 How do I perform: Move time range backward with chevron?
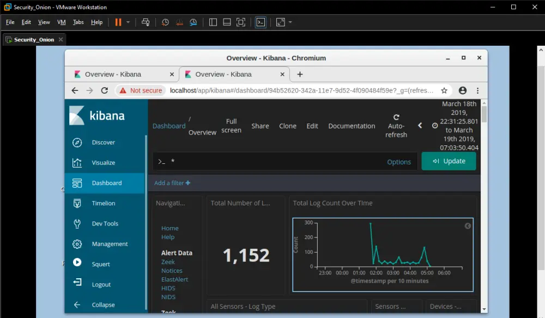pyautogui.click(x=420, y=125)
